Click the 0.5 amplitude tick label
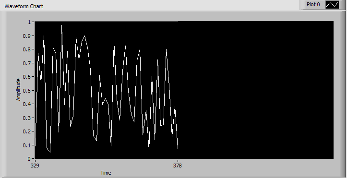 coord(27,90)
